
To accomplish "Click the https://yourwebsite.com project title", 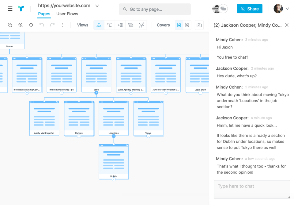I will 64,6.
